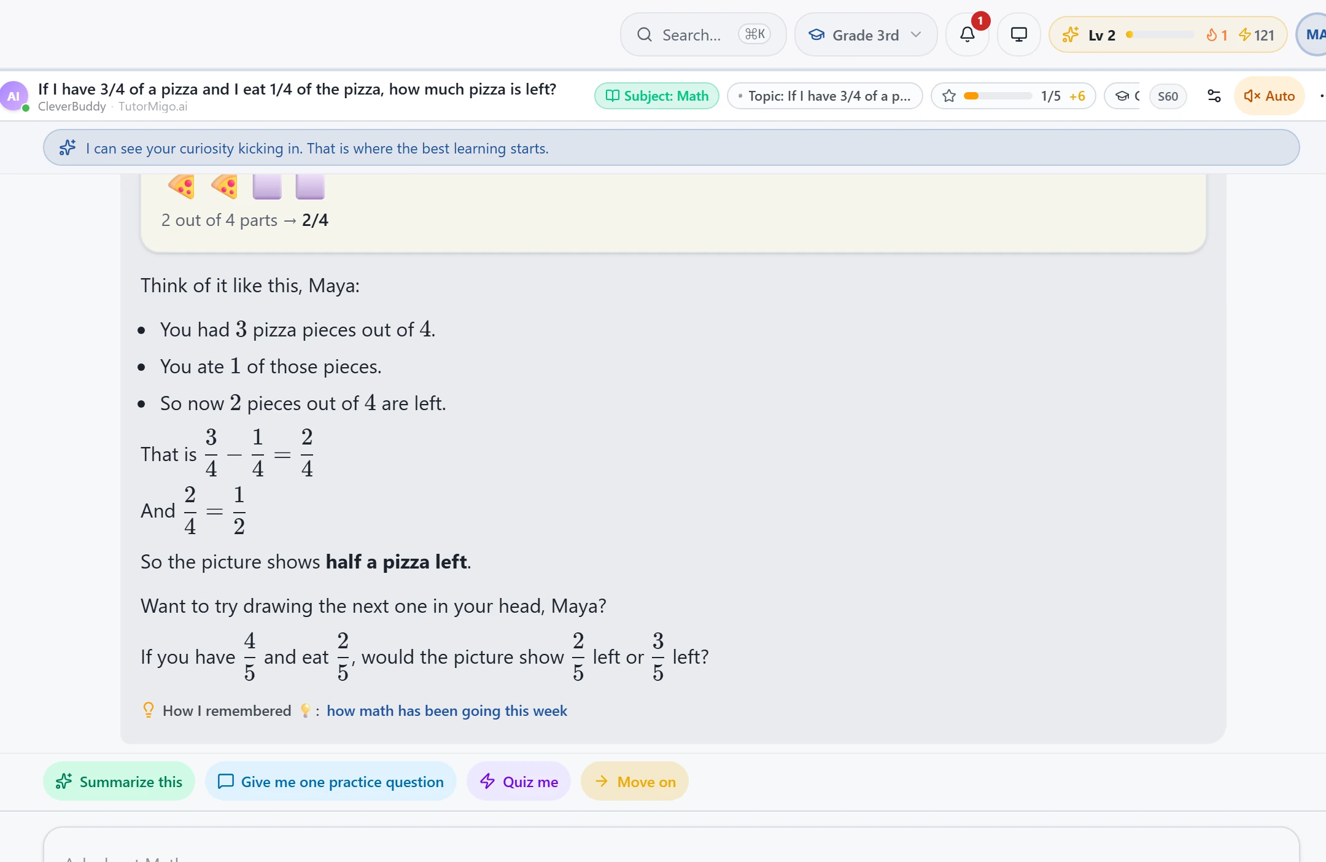Click the graduation cap pill near S60

1123,96
